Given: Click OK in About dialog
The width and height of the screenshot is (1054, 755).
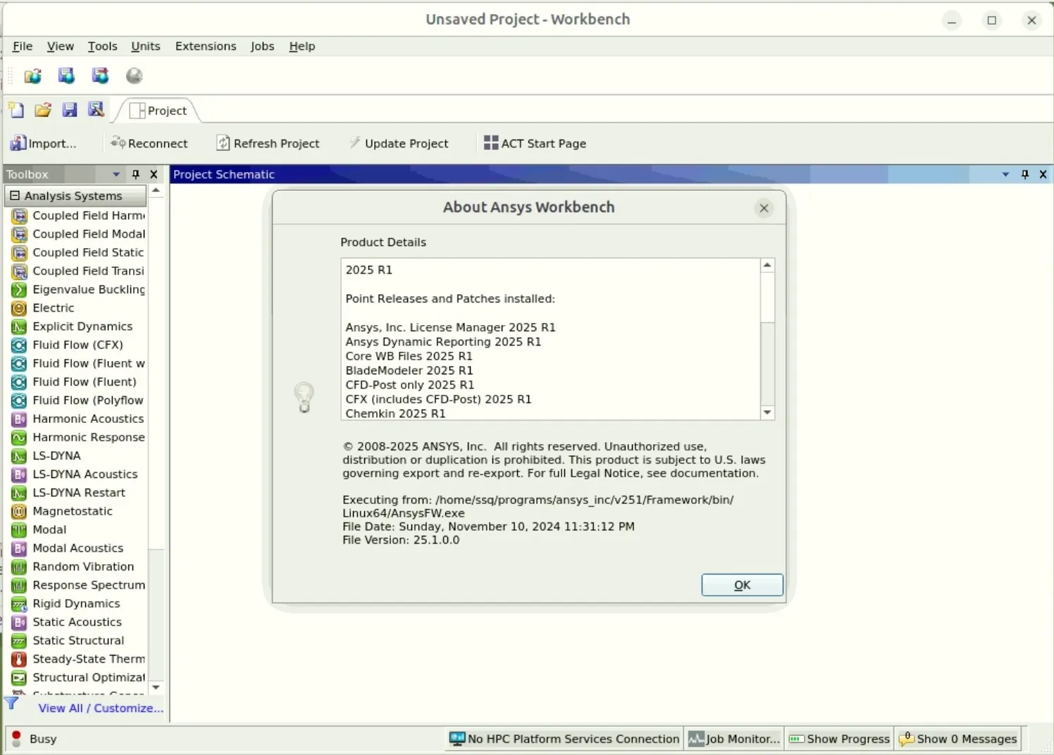Looking at the screenshot, I should [742, 585].
